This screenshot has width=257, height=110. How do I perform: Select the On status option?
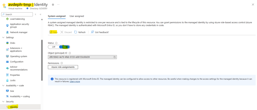65,47
